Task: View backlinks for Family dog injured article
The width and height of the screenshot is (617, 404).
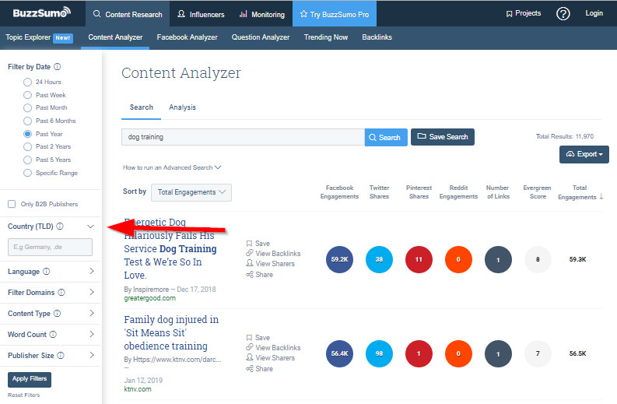Action: (273, 347)
